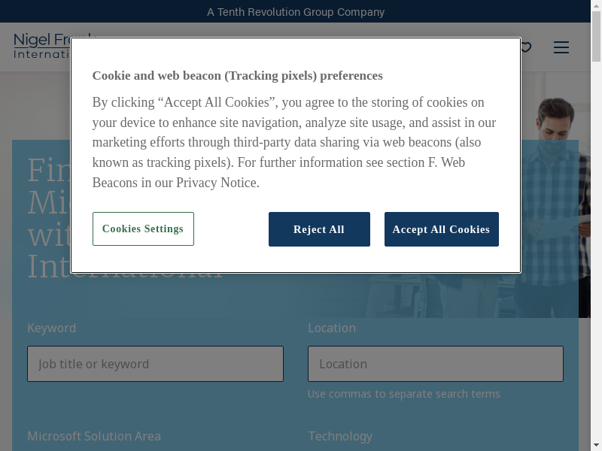Screen dimensions: 602x451
Task: Open Cookies Settings
Action: (143, 229)
